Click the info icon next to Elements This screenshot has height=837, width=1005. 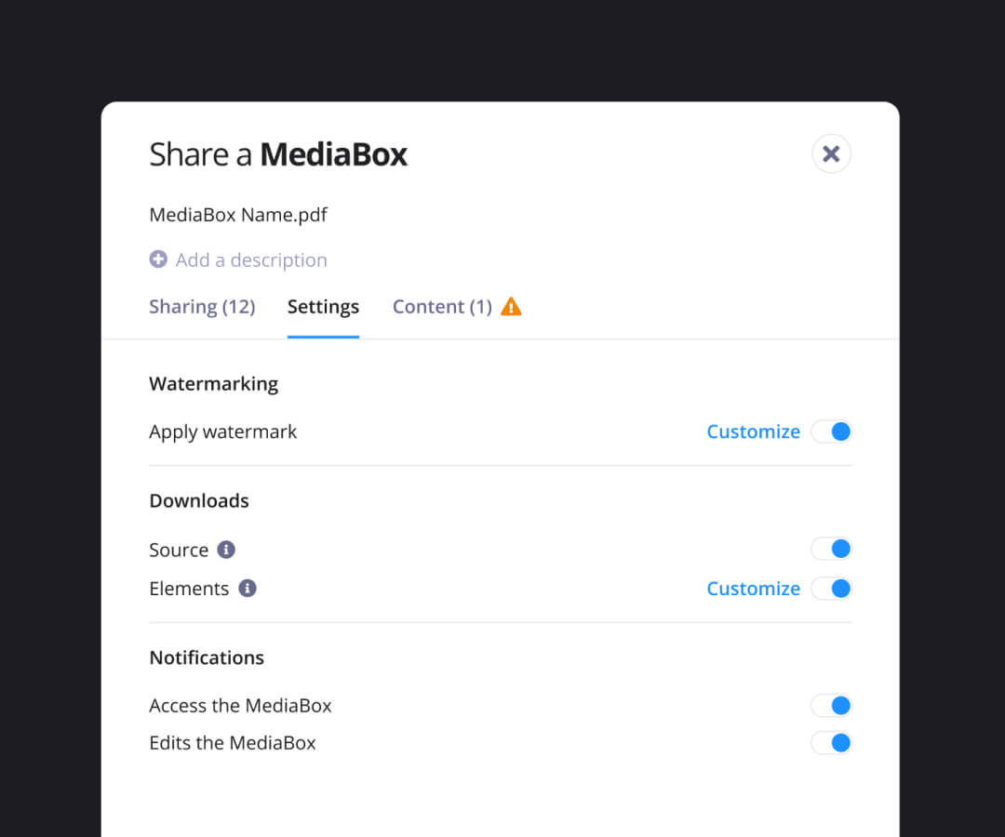pyautogui.click(x=248, y=588)
